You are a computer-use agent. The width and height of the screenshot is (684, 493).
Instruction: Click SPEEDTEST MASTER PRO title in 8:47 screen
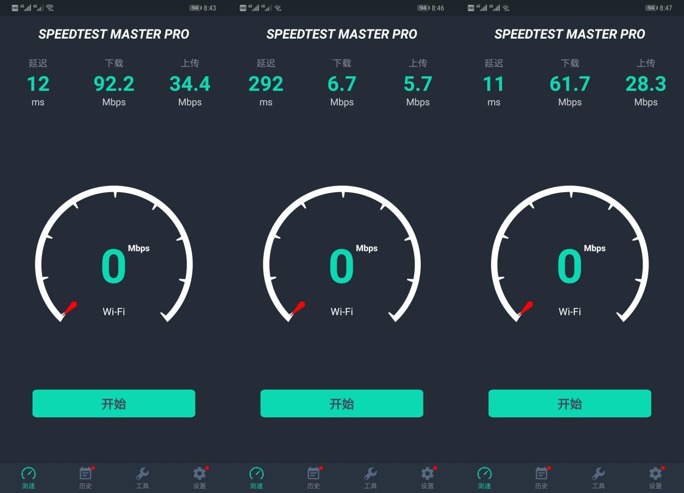click(570, 34)
